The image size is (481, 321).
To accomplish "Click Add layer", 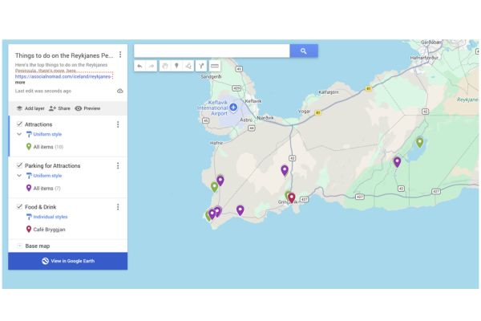I will coord(30,108).
